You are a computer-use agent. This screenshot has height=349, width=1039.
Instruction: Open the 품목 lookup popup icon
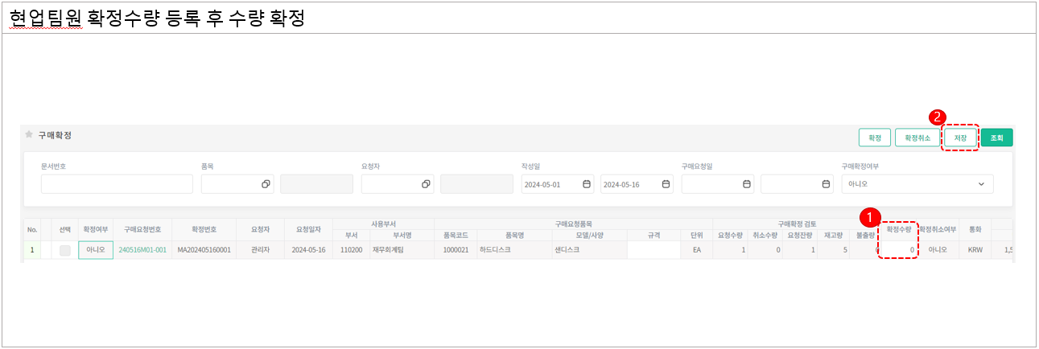point(266,184)
